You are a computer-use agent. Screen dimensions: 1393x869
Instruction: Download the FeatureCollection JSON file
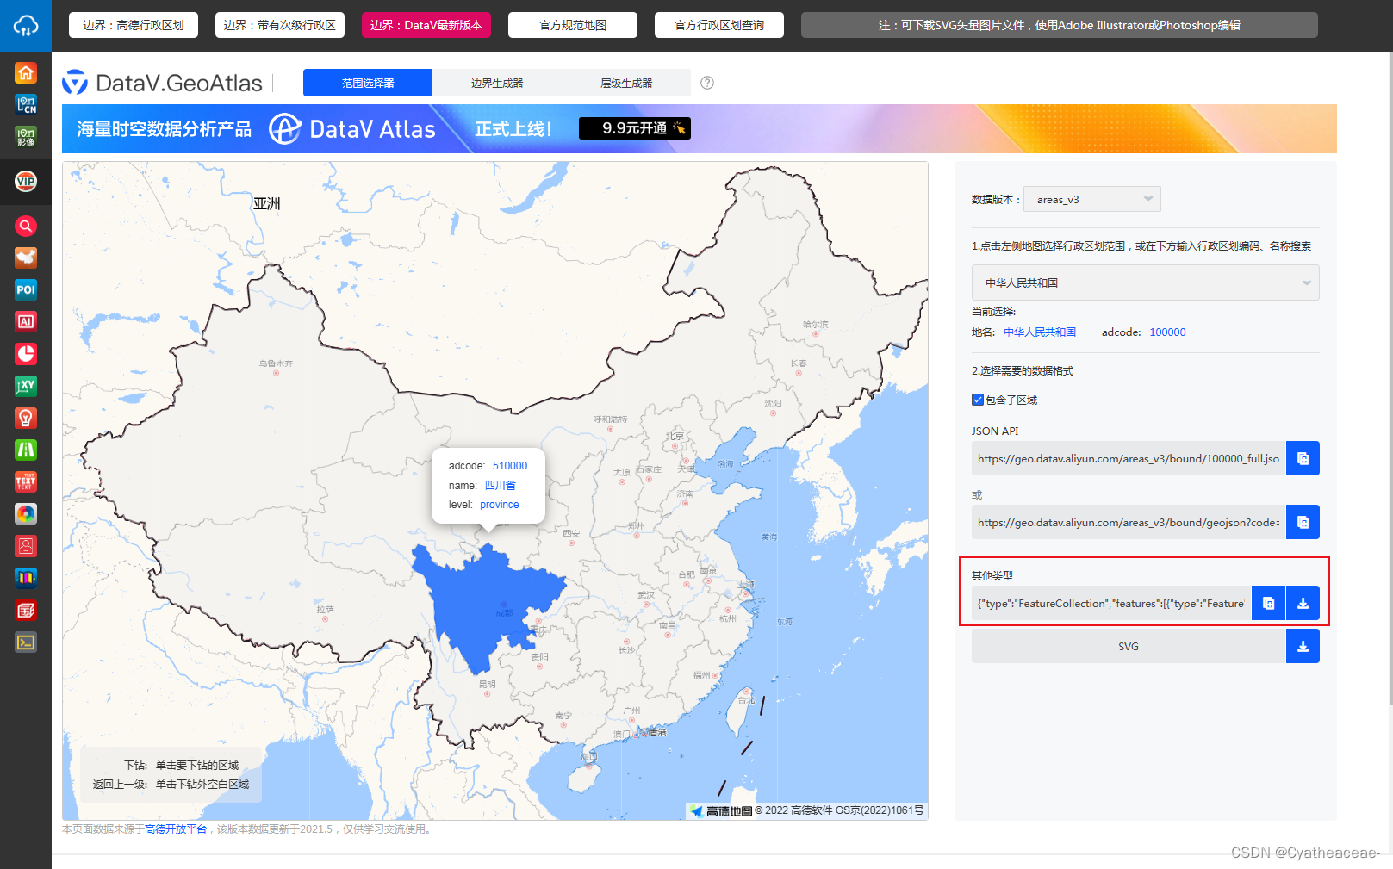click(x=1303, y=603)
